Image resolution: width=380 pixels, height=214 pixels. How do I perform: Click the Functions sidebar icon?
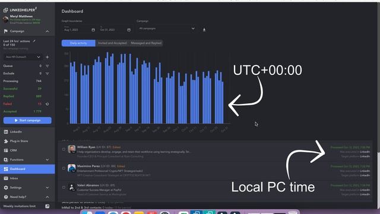pos(6,160)
